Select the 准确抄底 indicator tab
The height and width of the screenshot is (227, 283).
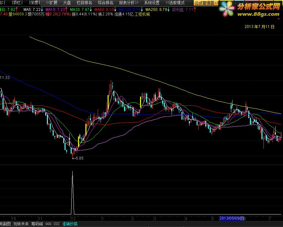click(x=70, y=224)
